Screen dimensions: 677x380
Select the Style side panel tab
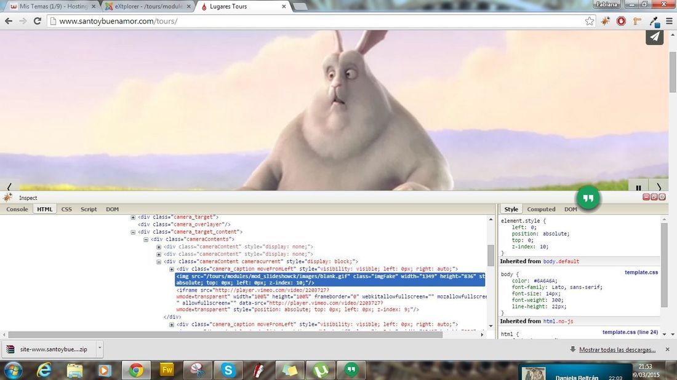pyautogui.click(x=511, y=209)
